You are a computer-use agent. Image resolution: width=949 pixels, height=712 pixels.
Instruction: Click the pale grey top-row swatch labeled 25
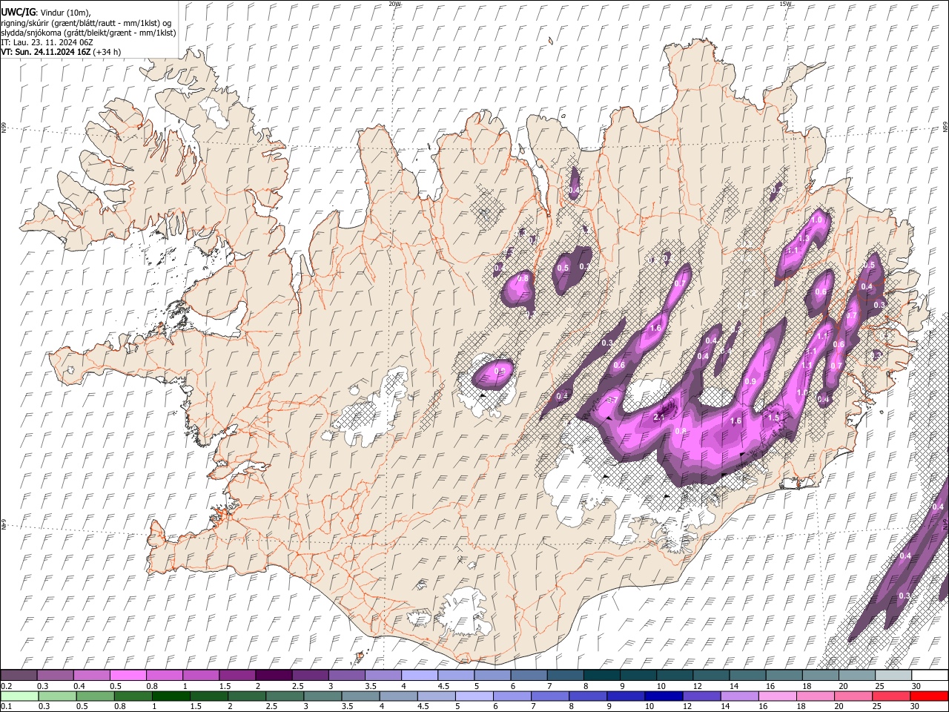[893, 675]
